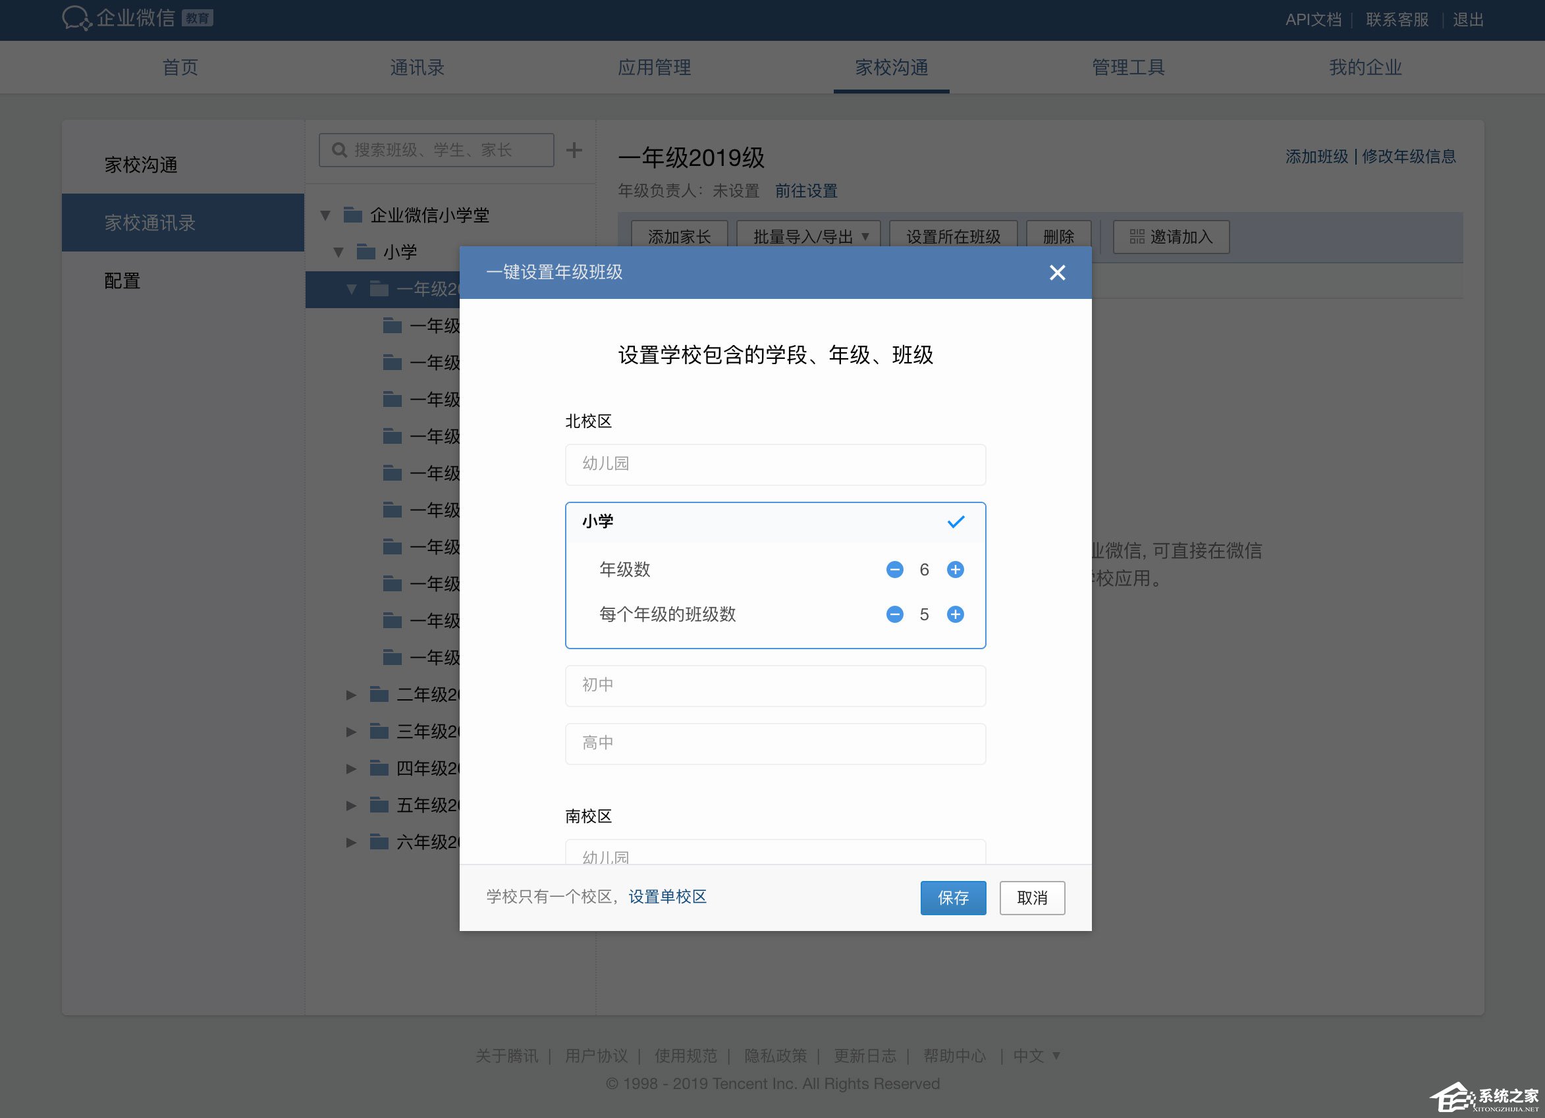Decrease 年级数 using the minus stepper
1545x1118 pixels.
pos(894,570)
